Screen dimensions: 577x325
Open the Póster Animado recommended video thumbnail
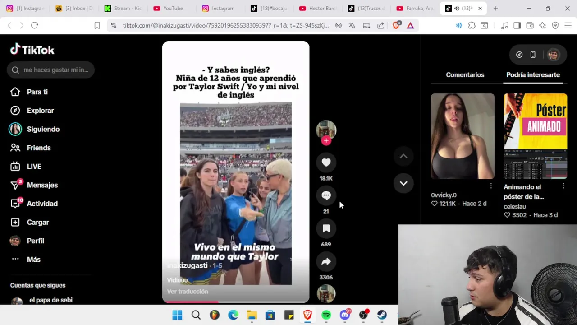[535, 136]
